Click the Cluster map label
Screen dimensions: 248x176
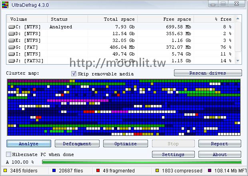coord(22,73)
